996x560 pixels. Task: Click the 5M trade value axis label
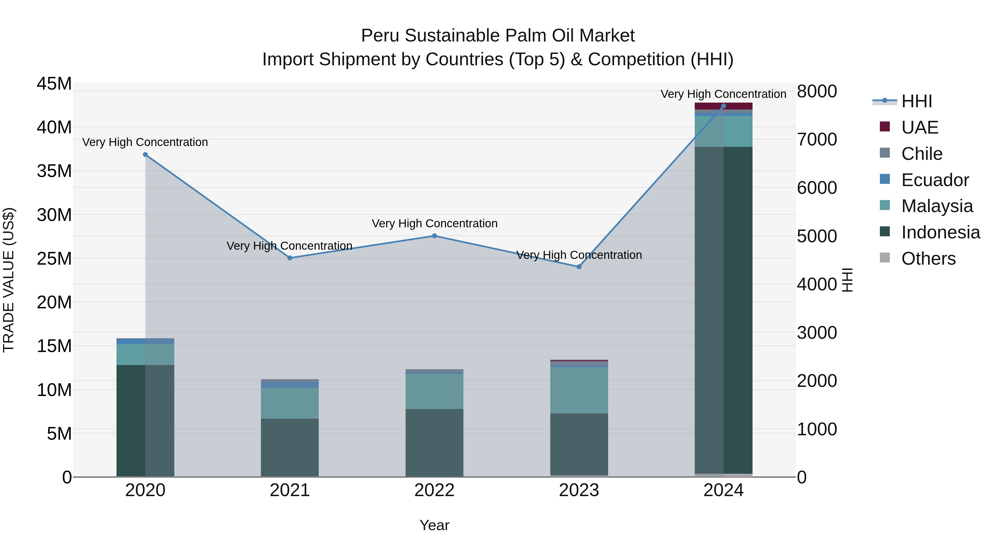pyautogui.click(x=59, y=434)
